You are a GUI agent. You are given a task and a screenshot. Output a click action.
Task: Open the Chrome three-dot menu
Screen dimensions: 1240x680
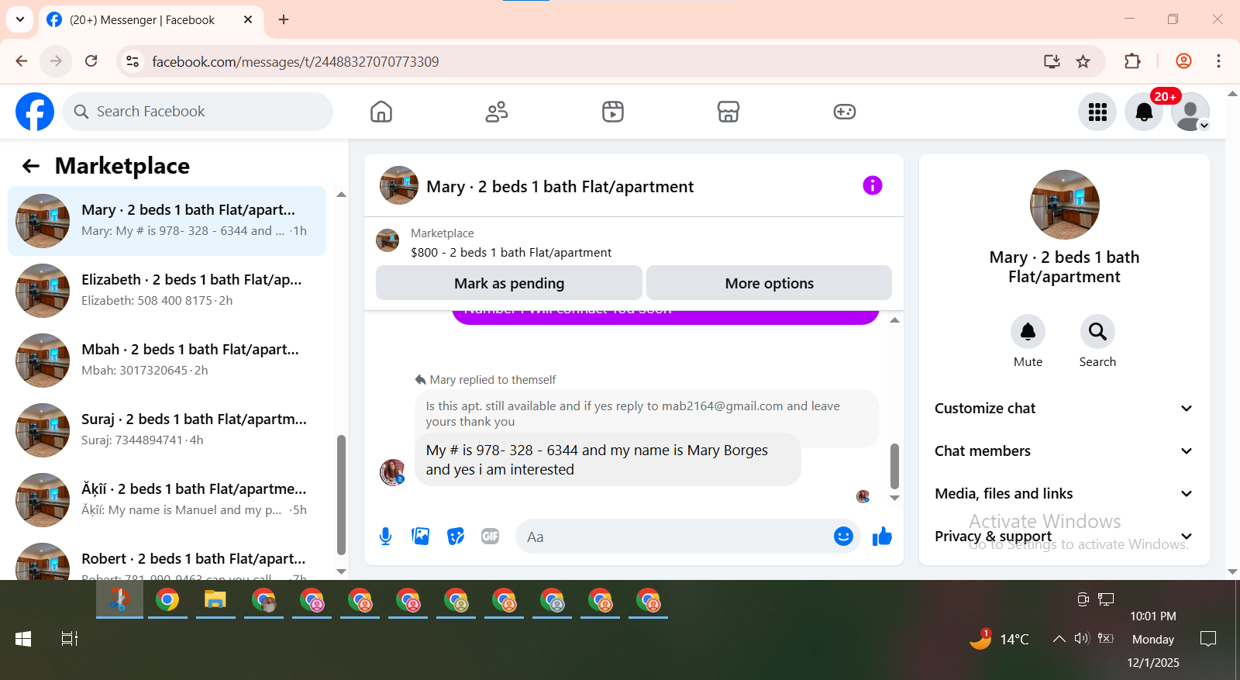pos(1218,61)
